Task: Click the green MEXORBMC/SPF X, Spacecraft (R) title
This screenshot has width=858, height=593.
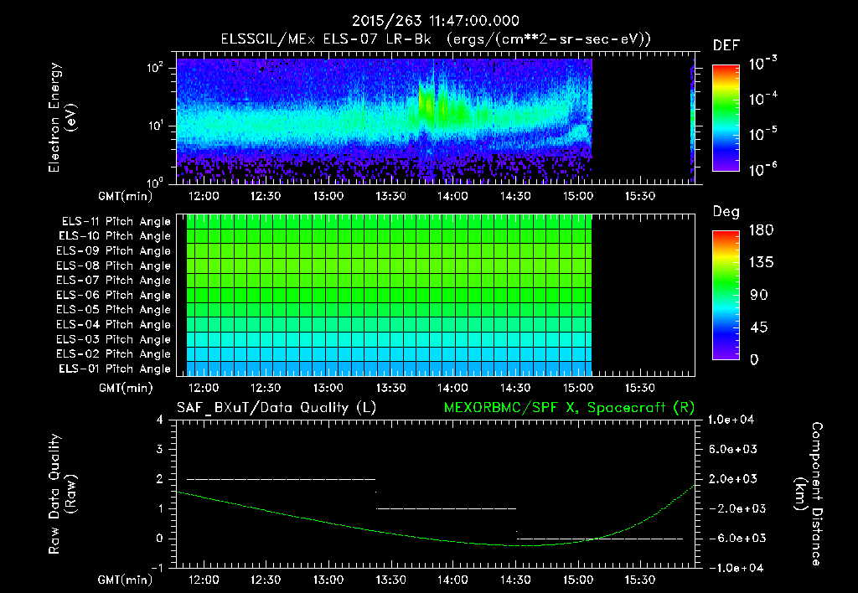Action: [x=569, y=408]
